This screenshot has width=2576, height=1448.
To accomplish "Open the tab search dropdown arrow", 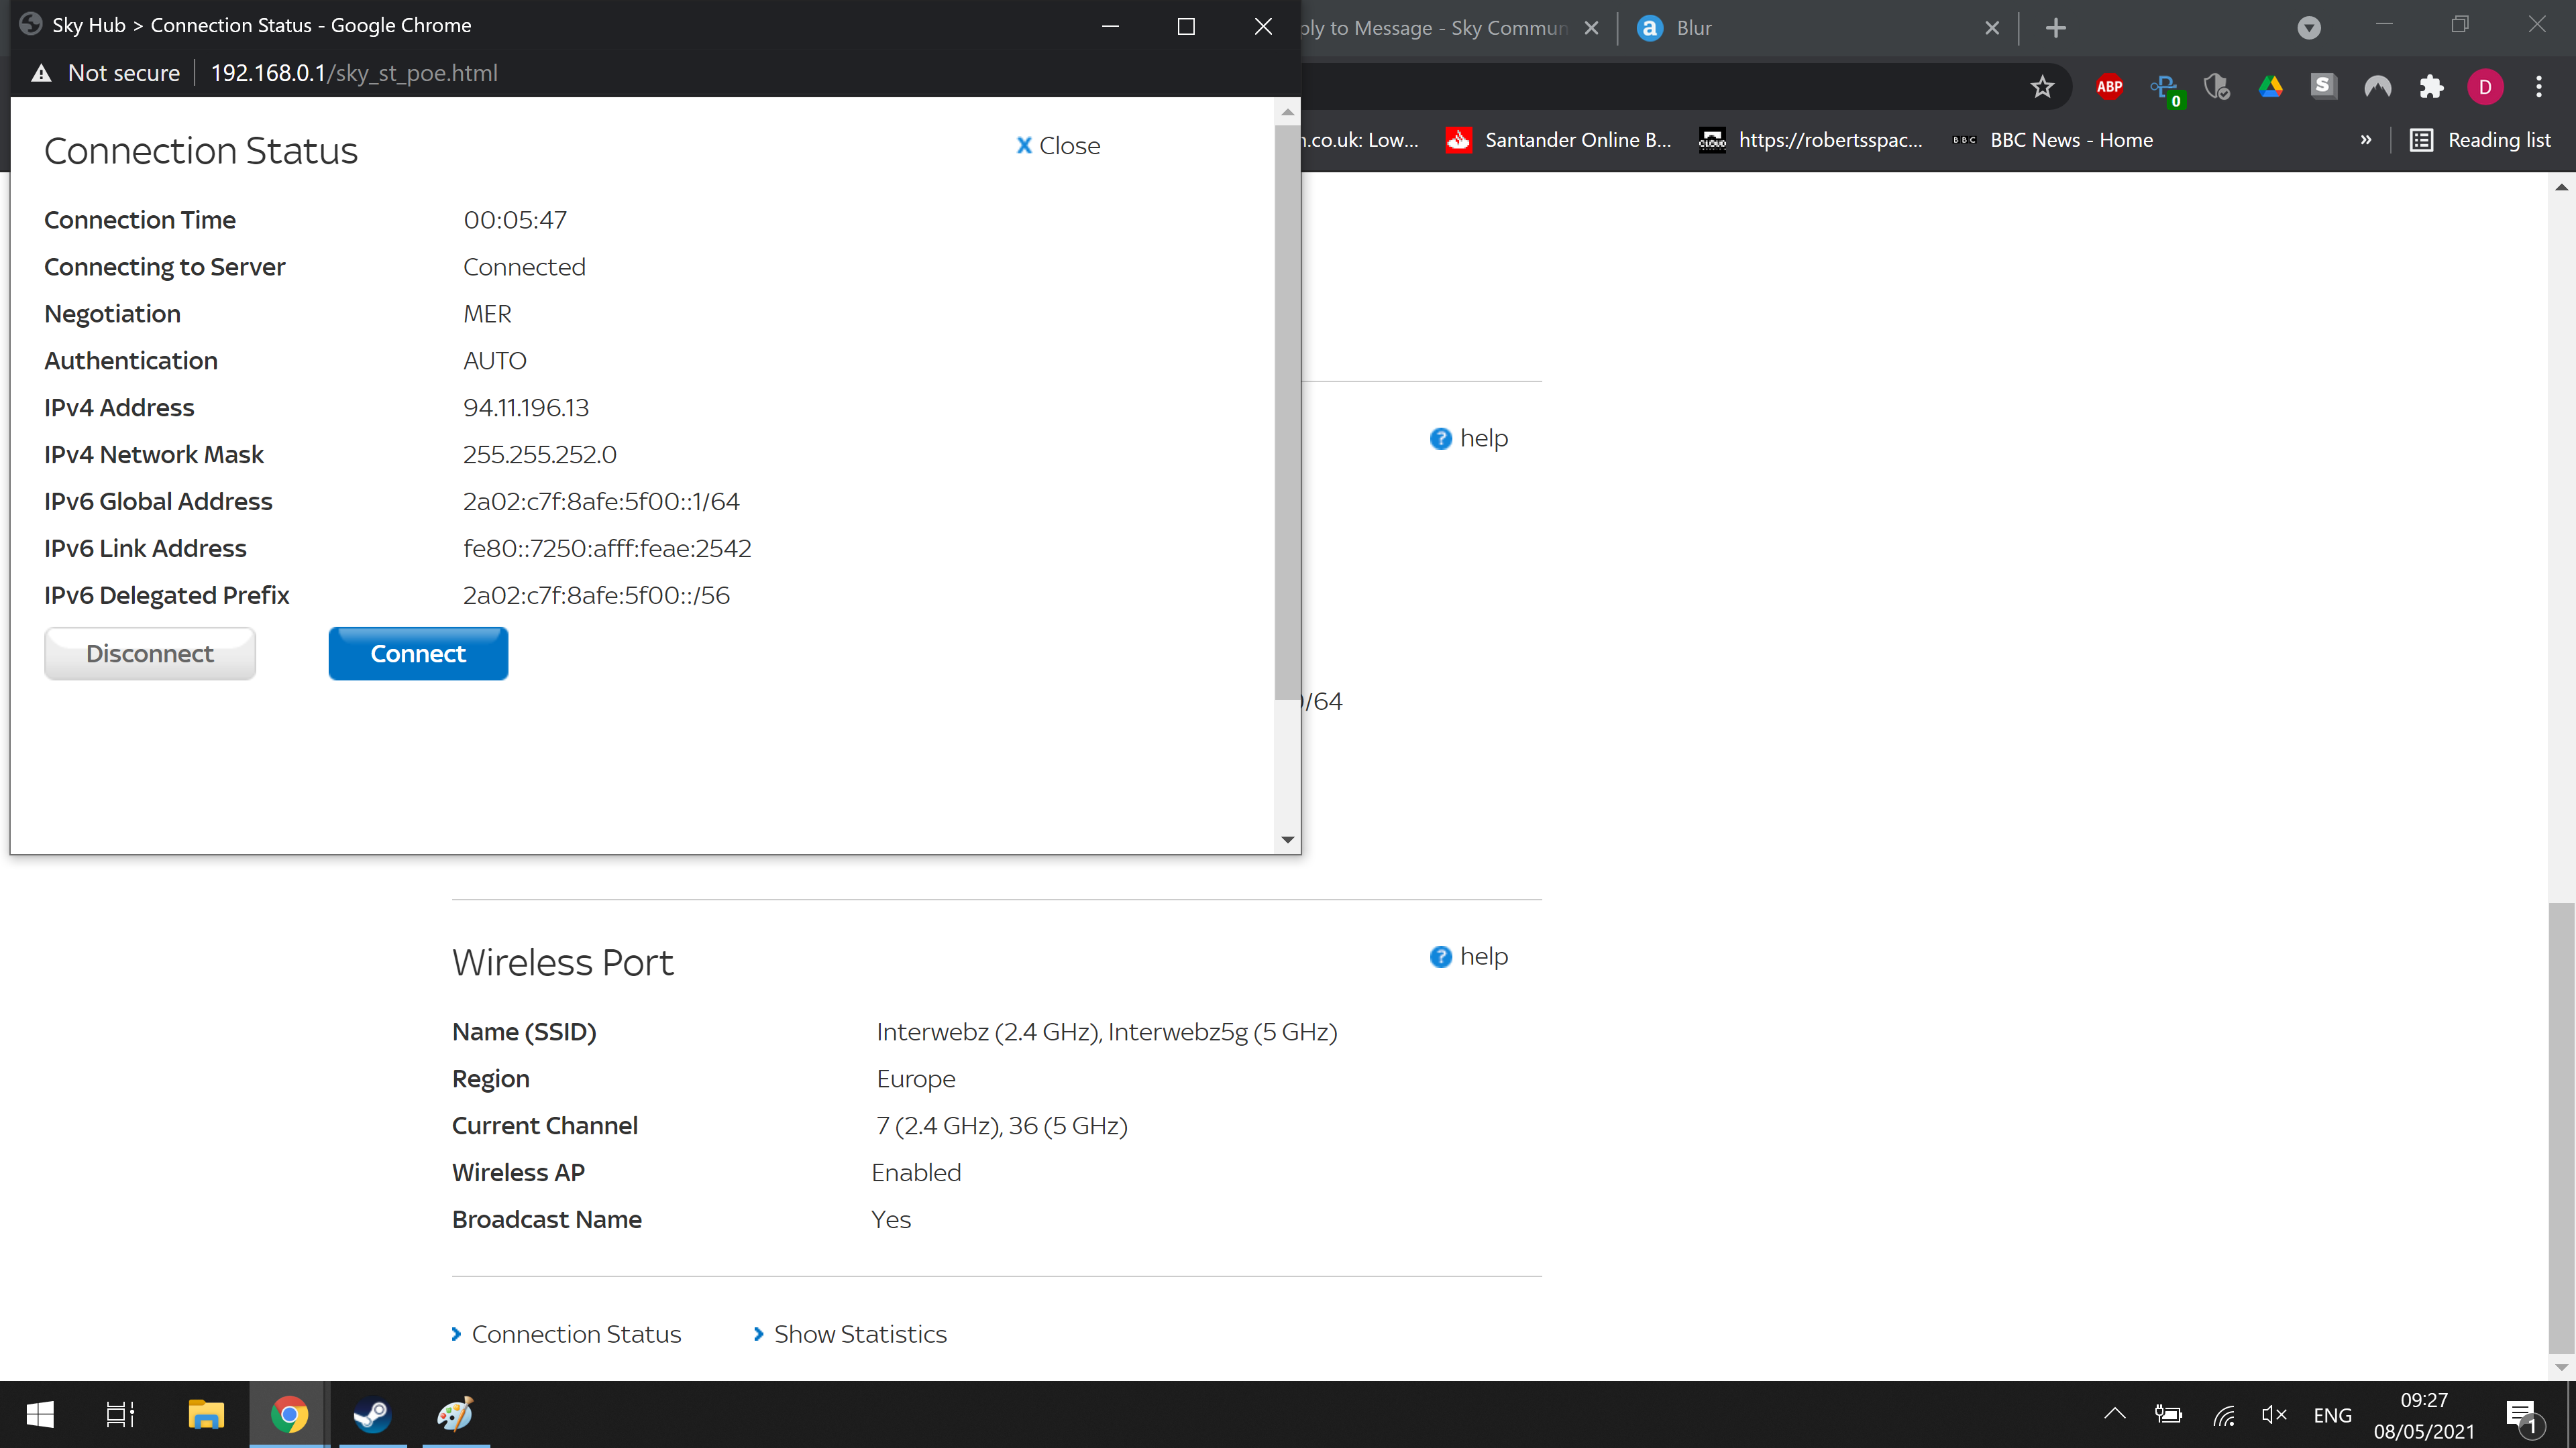I will (x=2308, y=28).
